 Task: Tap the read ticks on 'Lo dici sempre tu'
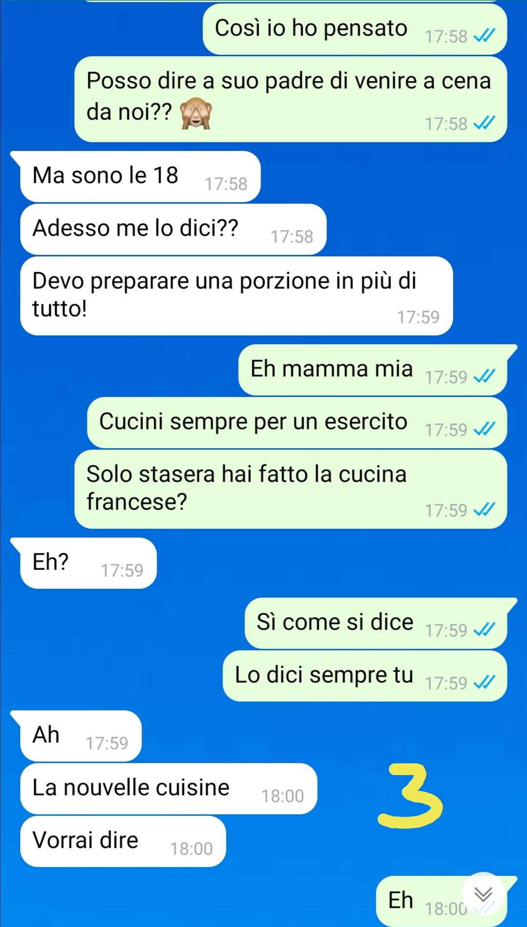click(x=485, y=682)
